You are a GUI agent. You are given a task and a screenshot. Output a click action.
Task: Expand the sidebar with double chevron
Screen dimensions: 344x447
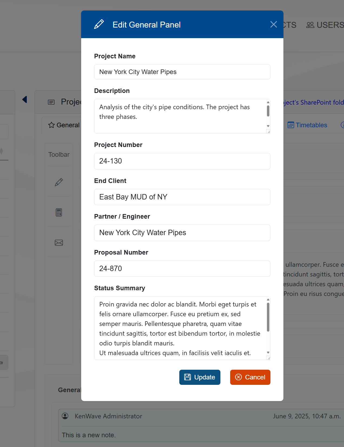pos(2,363)
